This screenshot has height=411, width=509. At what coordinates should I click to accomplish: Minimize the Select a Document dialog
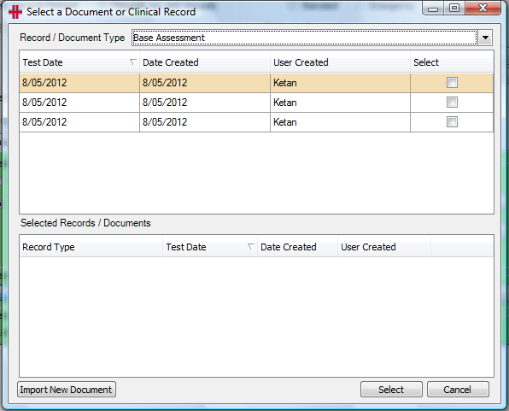coord(433,9)
